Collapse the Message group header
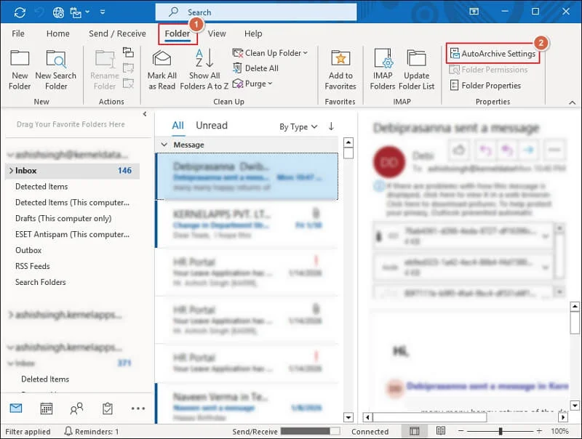Viewport: 582px width, 439px height. (164, 145)
